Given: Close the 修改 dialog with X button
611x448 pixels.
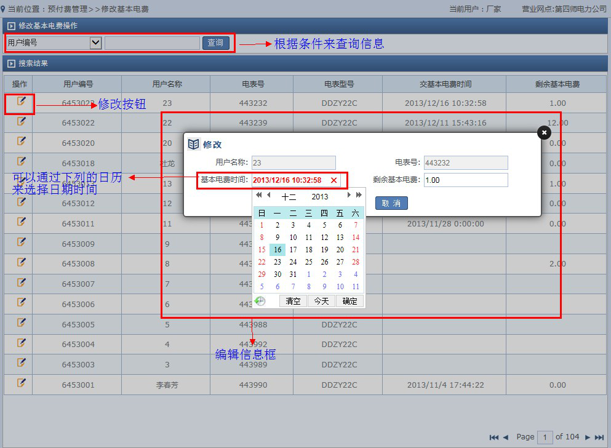Looking at the screenshot, I should [x=544, y=133].
